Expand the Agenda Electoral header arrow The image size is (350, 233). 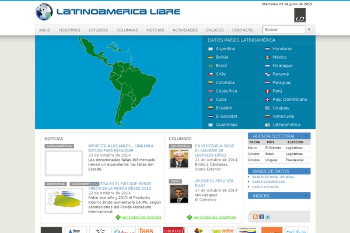[x=307, y=136]
